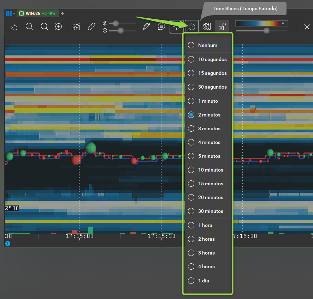
Task: Click the chain link icon
Action: click(91, 26)
